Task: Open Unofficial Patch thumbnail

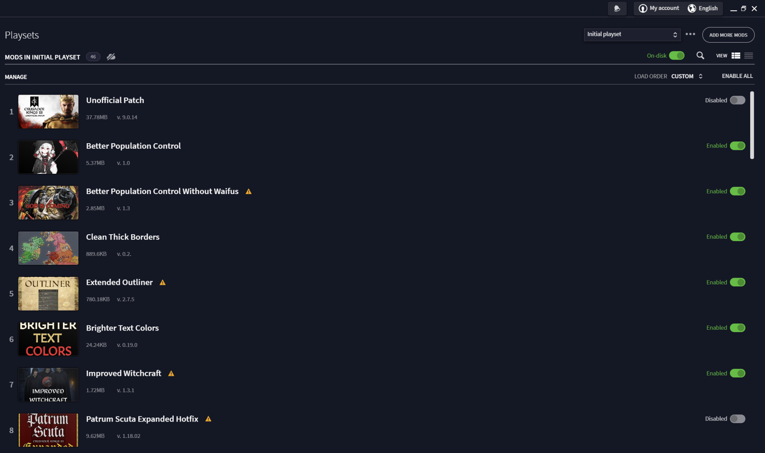Action: [48, 112]
